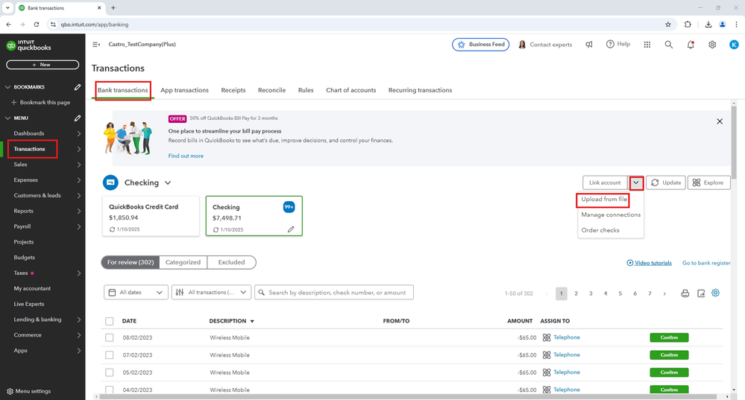Check the 05/02/2023 Wireless Mobile row
This screenshot has width=745, height=400.
coord(110,372)
